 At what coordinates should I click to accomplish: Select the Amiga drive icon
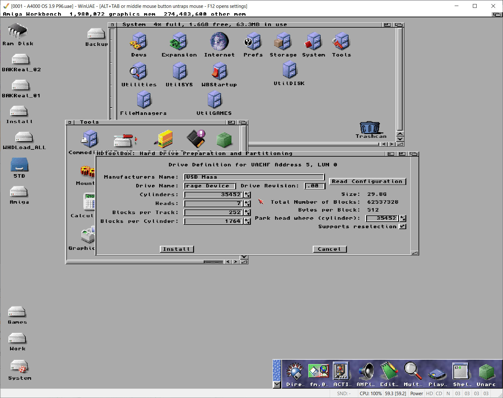19,192
